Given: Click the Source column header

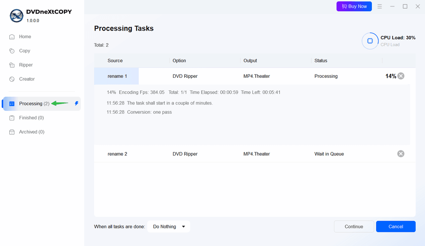Looking at the screenshot, I should point(115,61).
